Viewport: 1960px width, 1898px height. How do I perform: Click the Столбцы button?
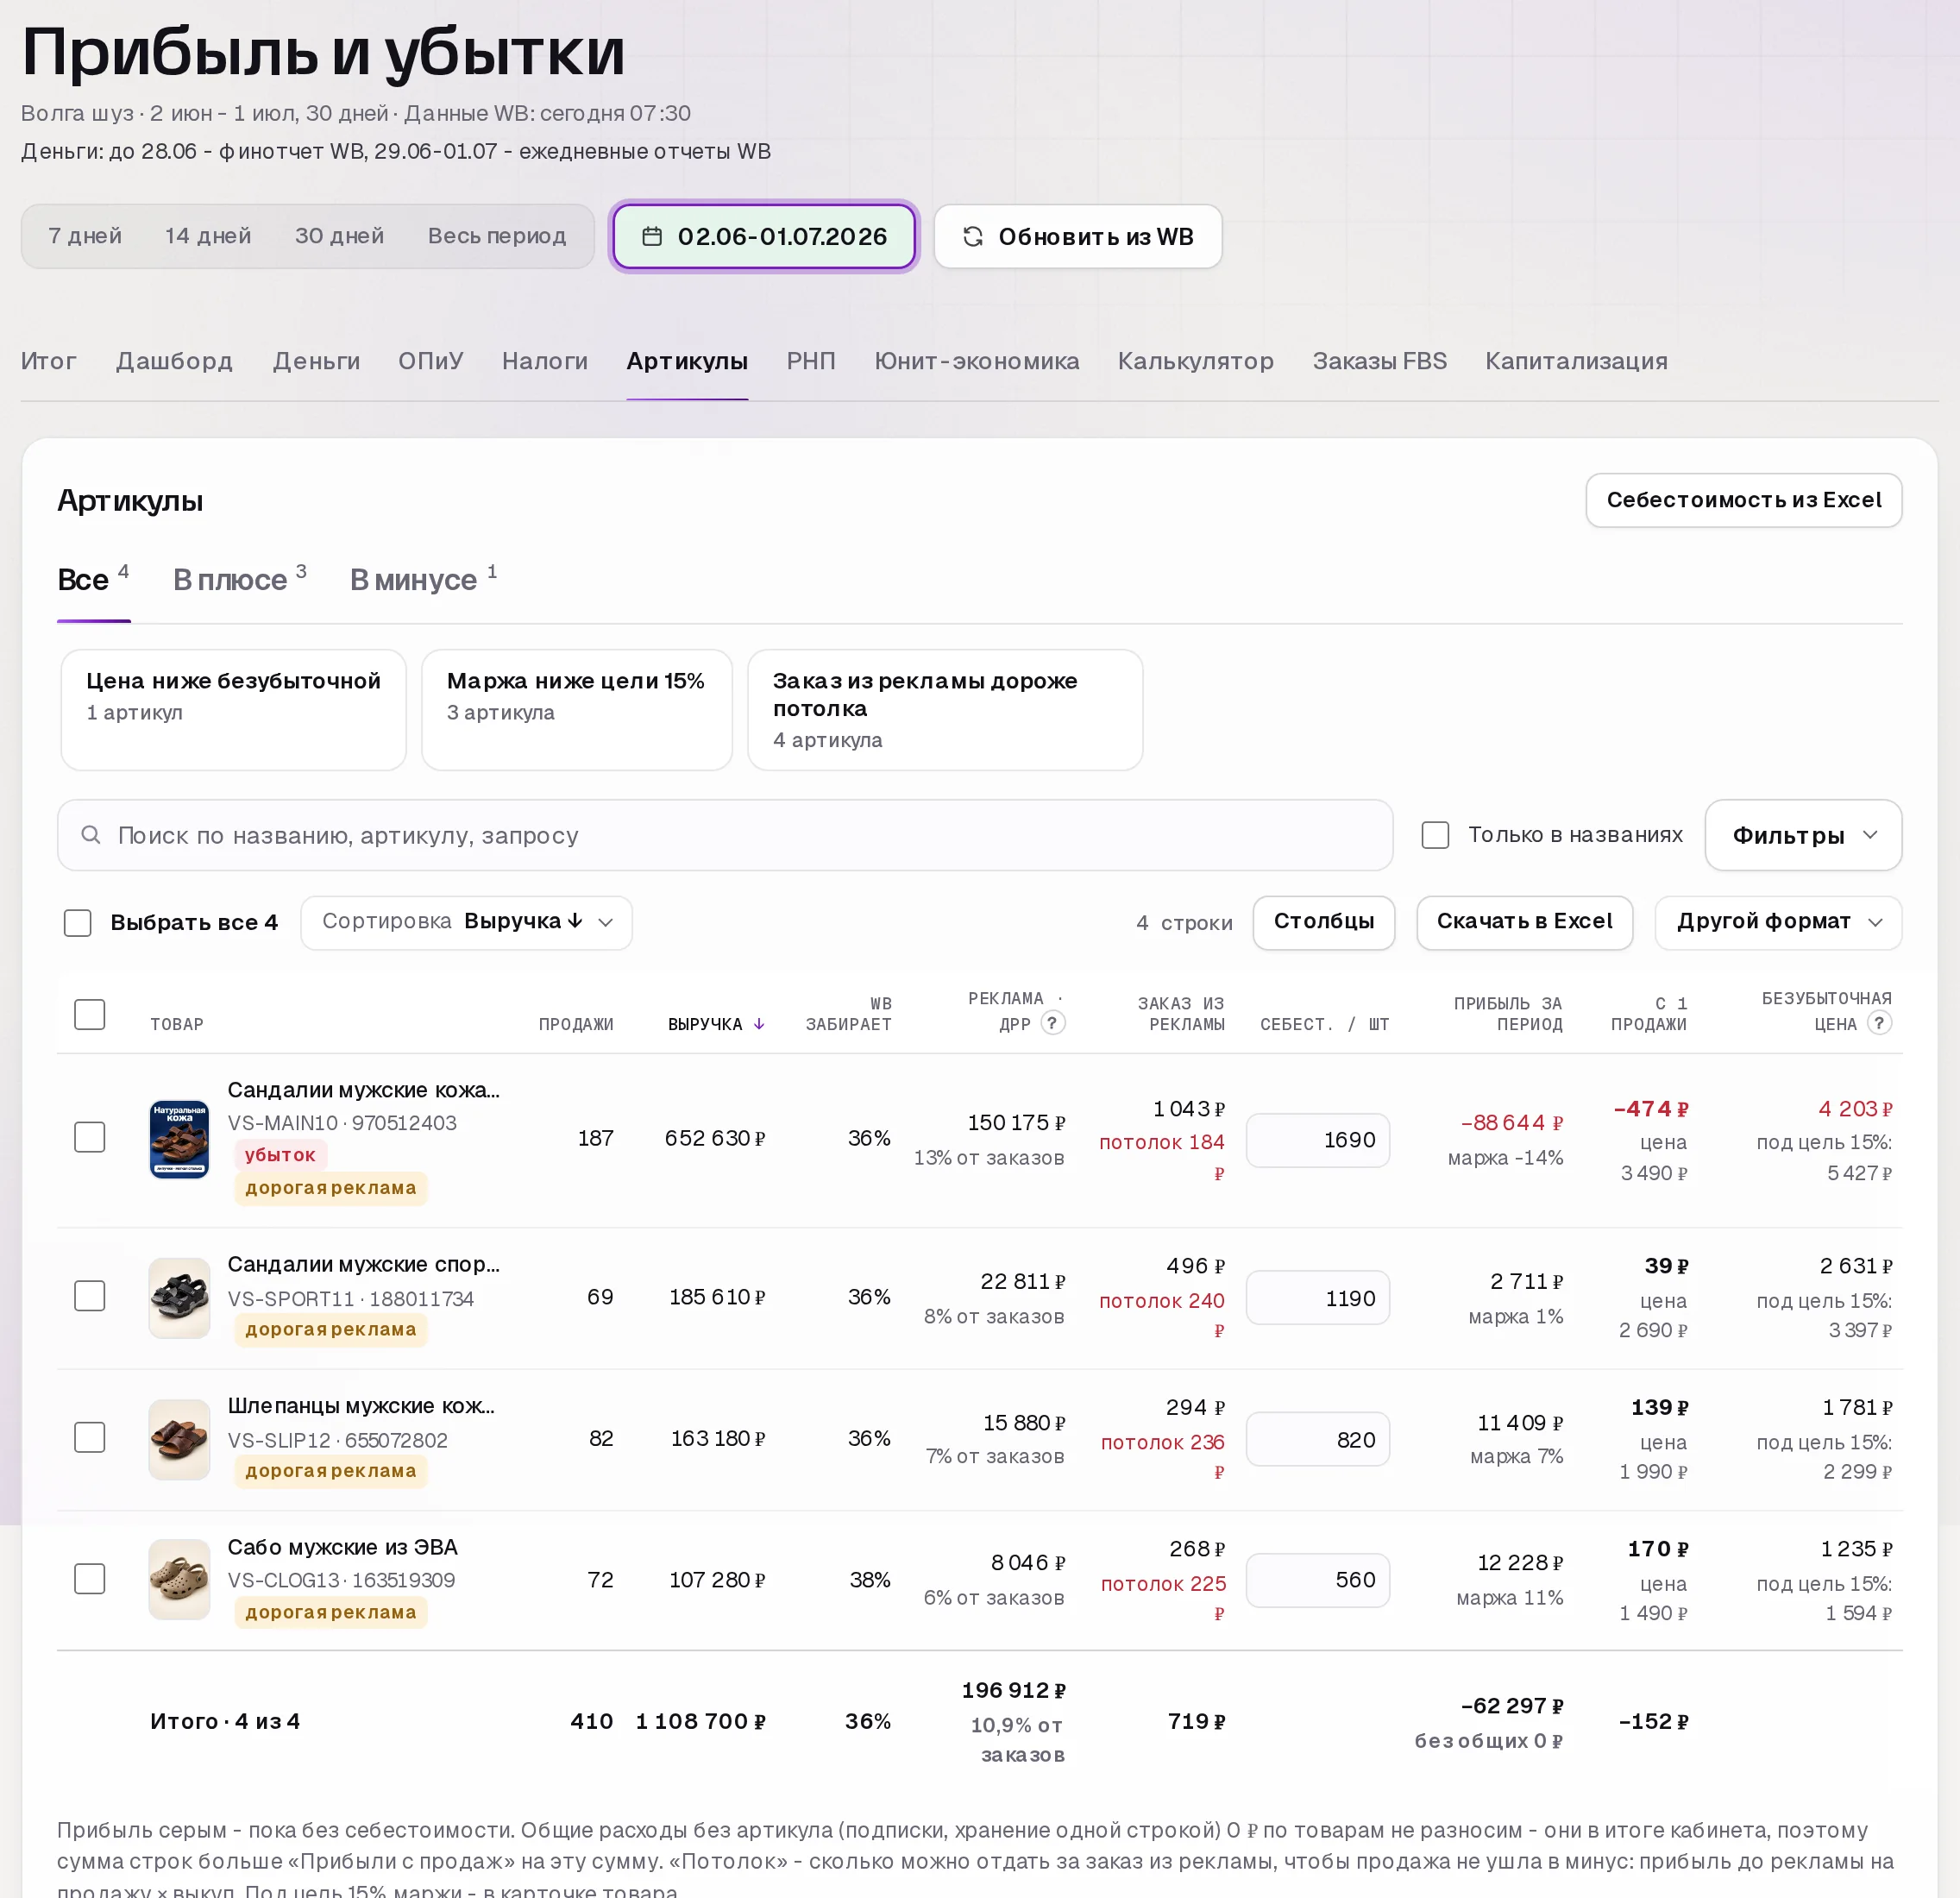tap(1324, 922)
